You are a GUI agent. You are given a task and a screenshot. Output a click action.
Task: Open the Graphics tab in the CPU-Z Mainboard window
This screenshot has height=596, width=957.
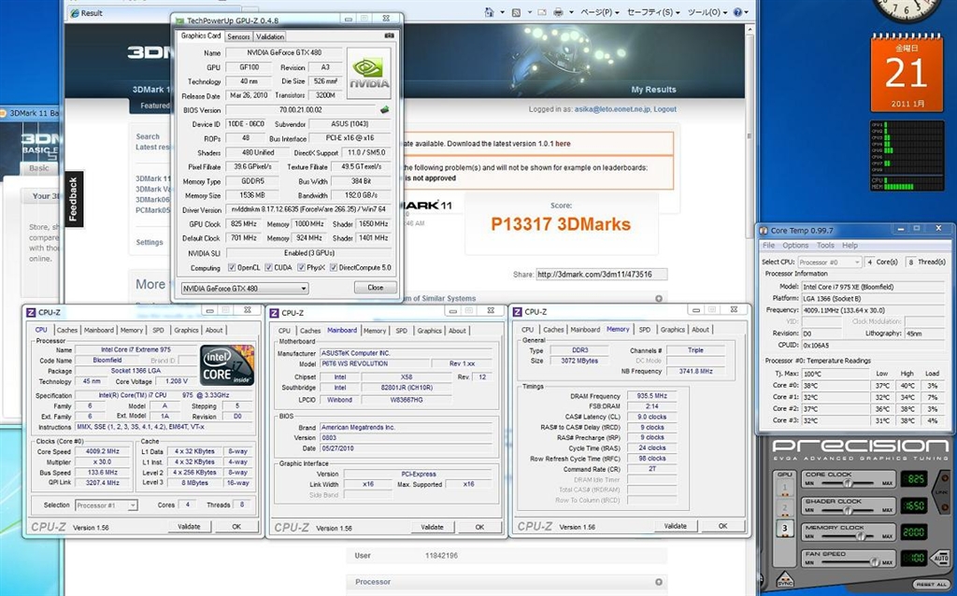tap(429, 331)
